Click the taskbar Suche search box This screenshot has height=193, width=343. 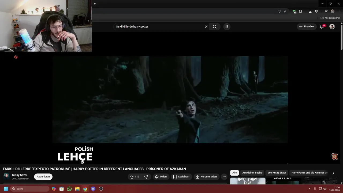pyautogui.click(x=30, y=189)
